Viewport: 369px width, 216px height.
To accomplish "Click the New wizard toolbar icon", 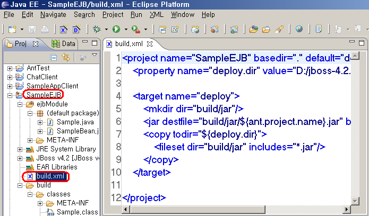I will pos(12,29).
